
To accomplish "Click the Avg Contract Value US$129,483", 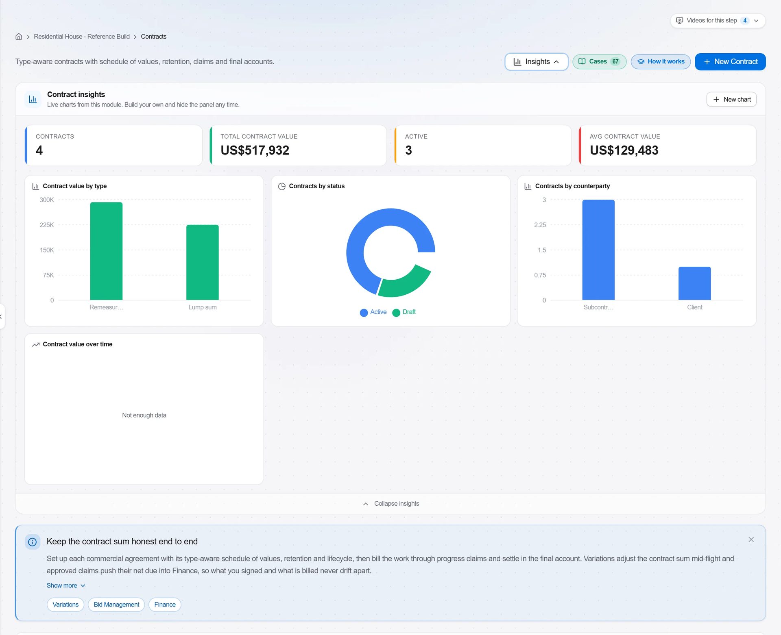I will point(624,150).
